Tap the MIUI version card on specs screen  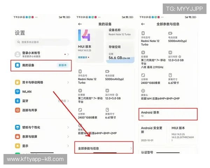click(183, 134)
